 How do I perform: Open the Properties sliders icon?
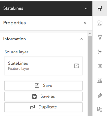(100, 9)
